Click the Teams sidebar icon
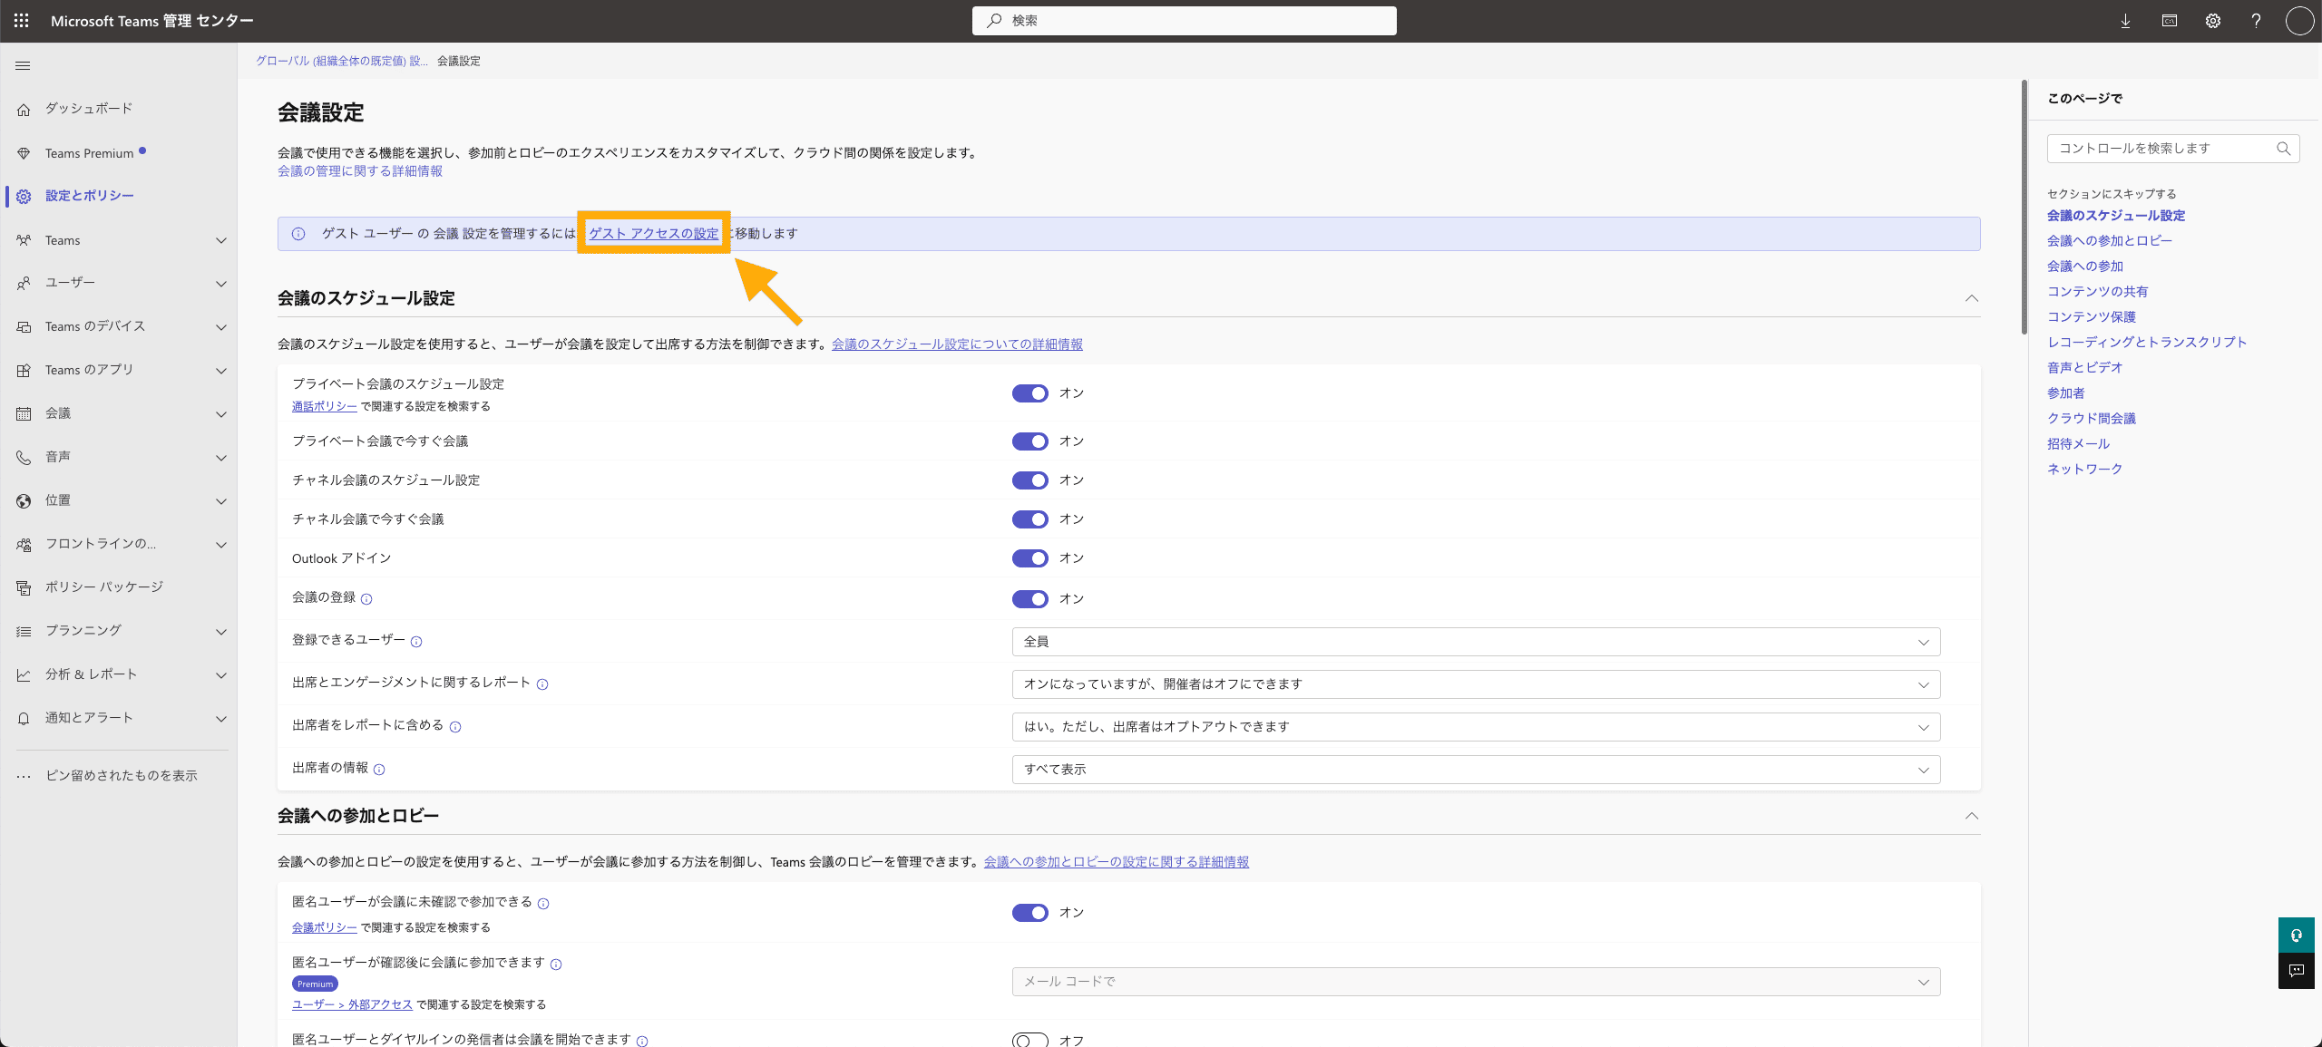The height and width of the screenshot is (1047, 2322). [x=24, y=240]
